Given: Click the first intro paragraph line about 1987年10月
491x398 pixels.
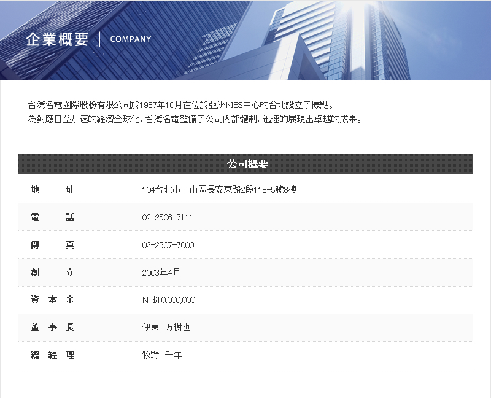Looking at the screenshot, I should 184,104.
